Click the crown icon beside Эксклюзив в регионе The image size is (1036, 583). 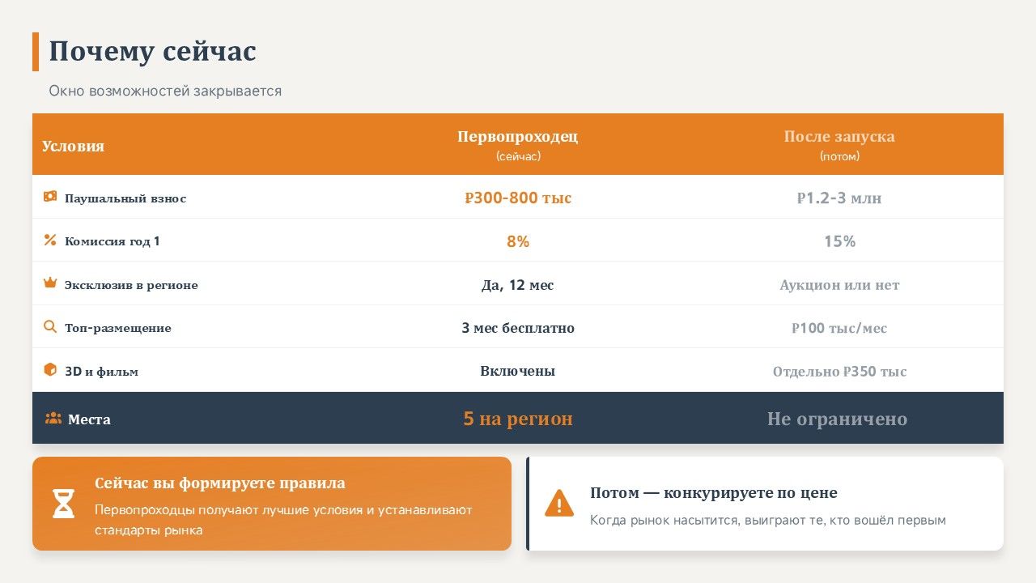[x=50, y=283]
